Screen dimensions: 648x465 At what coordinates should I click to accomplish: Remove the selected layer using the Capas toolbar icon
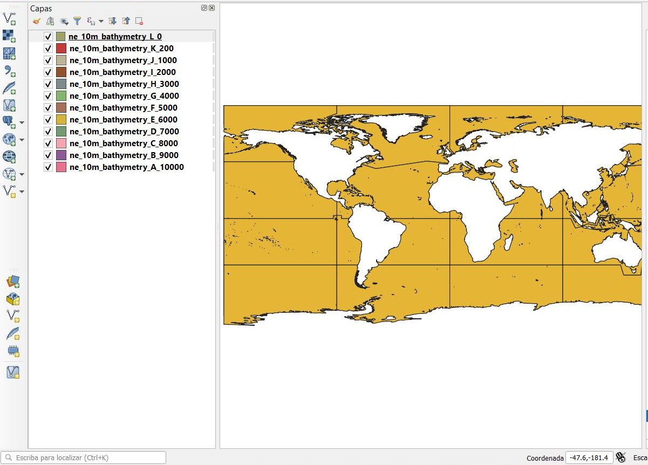point(139,22)
